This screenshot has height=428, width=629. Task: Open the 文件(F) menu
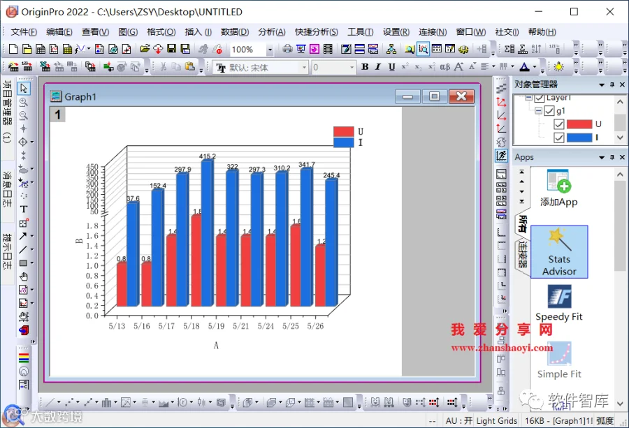point(24,32)
